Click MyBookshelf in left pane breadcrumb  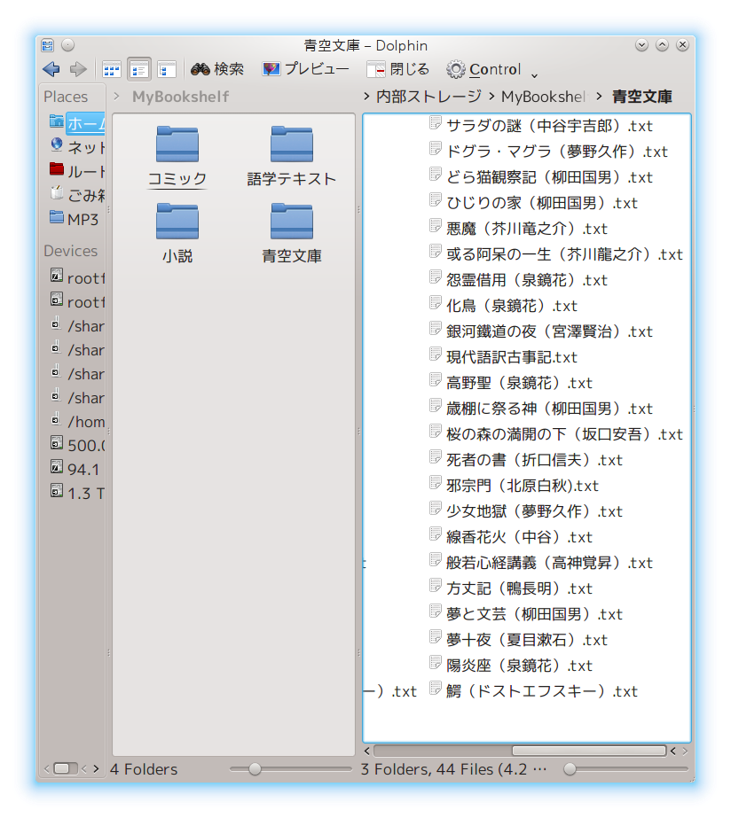(x=181, y=97)
